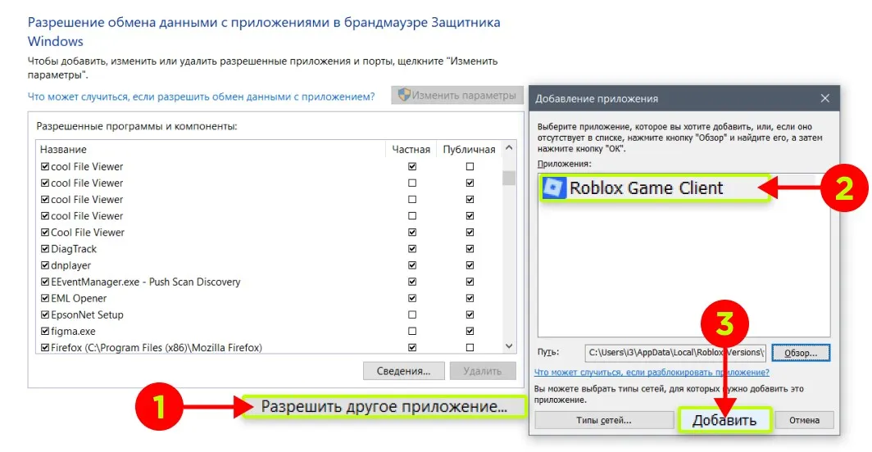Enable EpsonNet Setup Частная checkbox
The width and height of the screenshot is (872, 452).
[412, 314]
